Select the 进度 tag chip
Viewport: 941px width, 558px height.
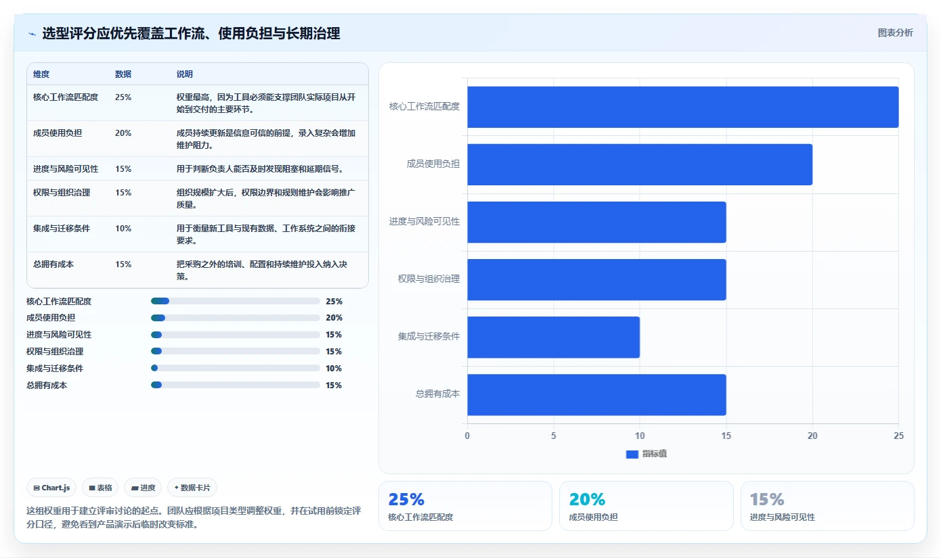(x=143, y=488)
